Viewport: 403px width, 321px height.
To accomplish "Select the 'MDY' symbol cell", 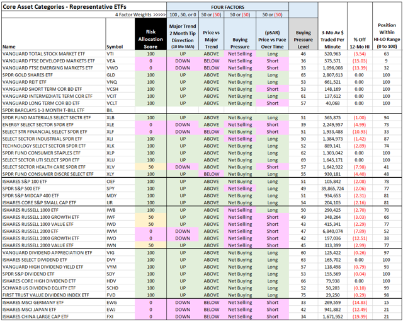I will 111,196.
